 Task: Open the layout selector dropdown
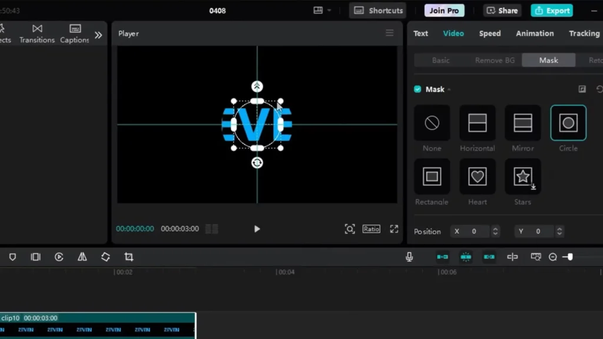(322, 11)
